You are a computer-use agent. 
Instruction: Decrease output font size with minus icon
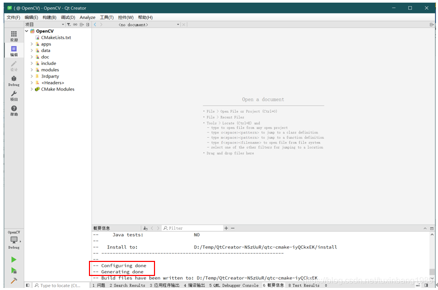pos(233,228)
